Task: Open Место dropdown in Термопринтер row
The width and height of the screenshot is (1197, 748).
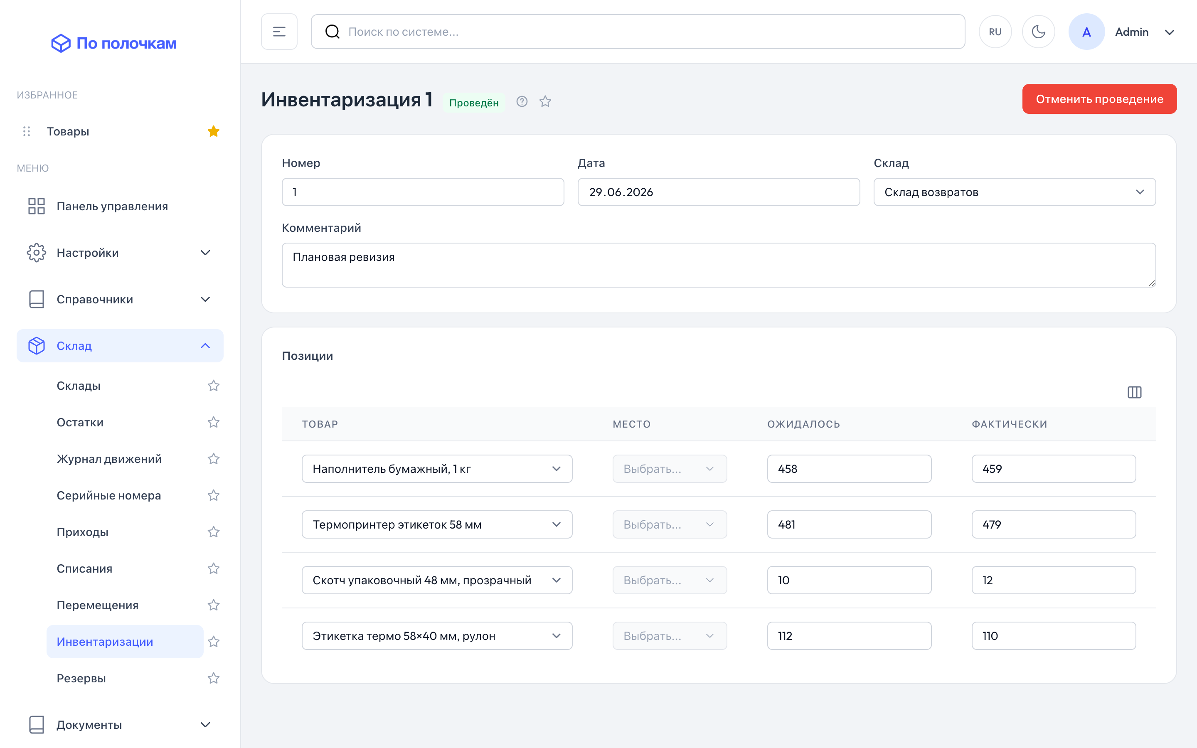Action: 670,524
